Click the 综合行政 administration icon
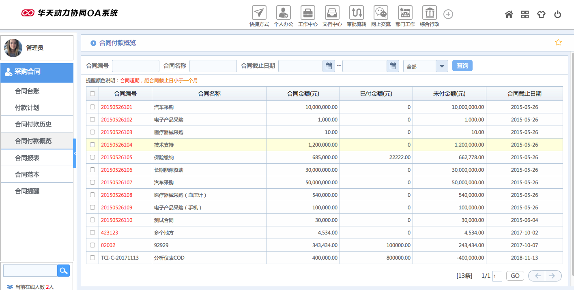Image resolution: width=574 pixels, height=290 pixels. pos(430,13)
